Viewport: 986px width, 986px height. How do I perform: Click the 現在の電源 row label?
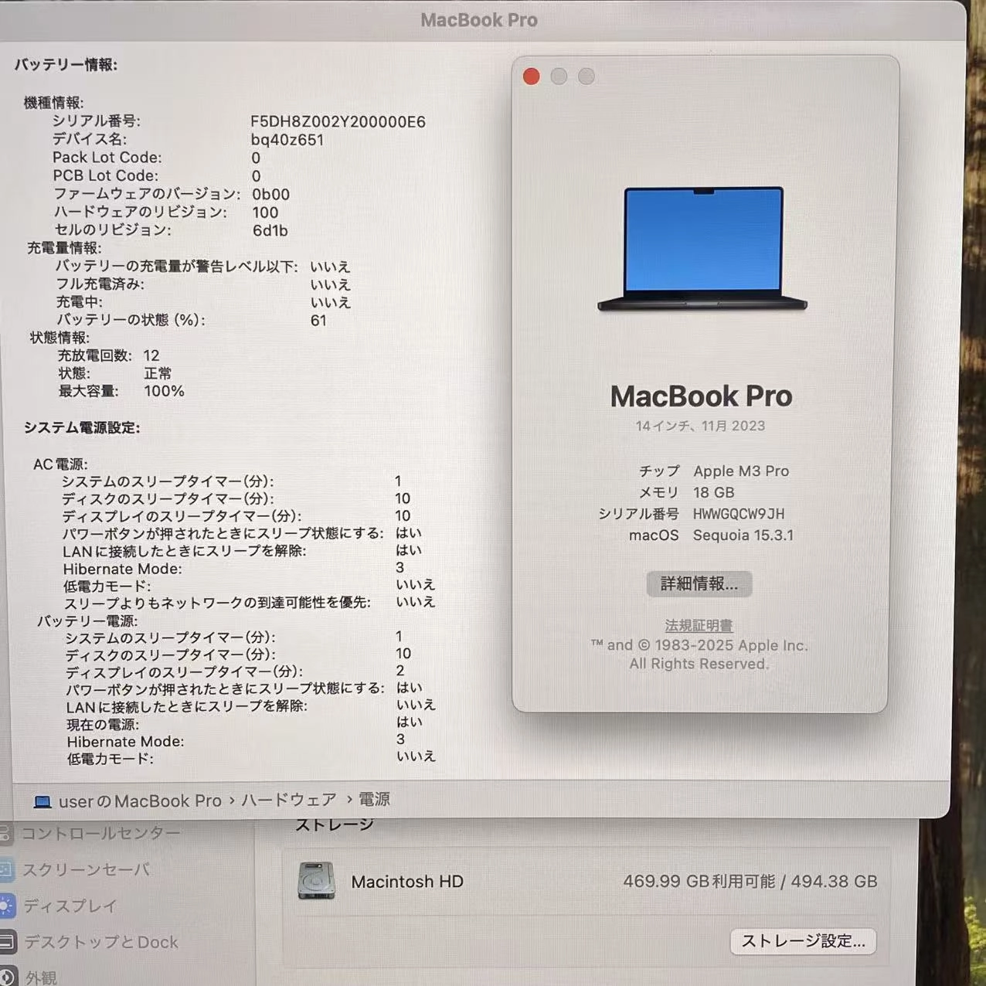(103, 724)
